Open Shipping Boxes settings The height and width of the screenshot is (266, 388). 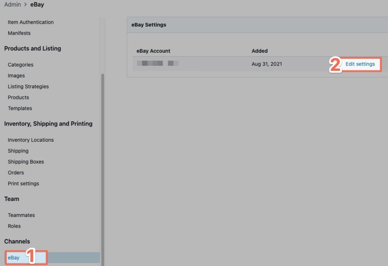pyautogui.click(x=25, y=162)
